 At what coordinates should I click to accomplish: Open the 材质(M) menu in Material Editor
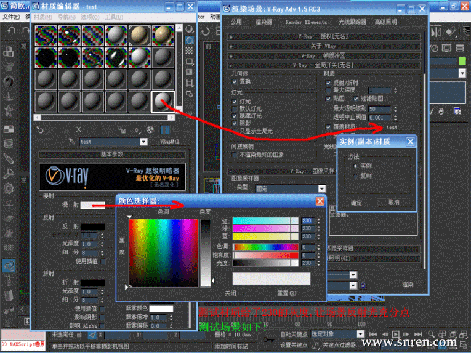coord(42,17)
